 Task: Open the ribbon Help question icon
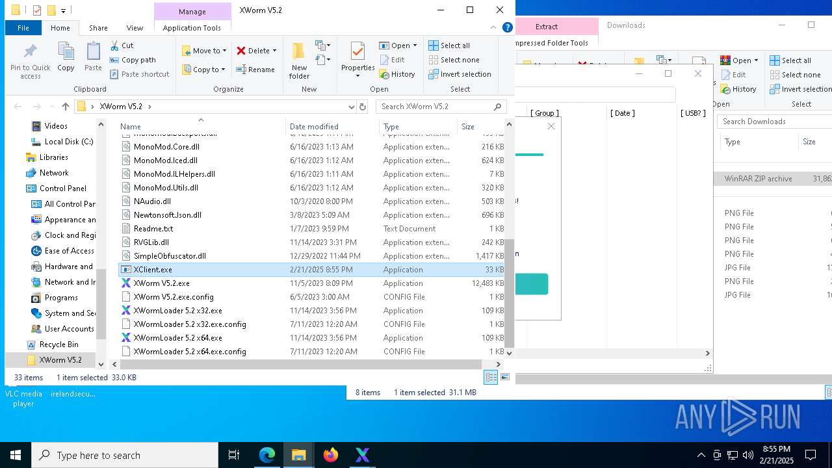coord(508,27)
